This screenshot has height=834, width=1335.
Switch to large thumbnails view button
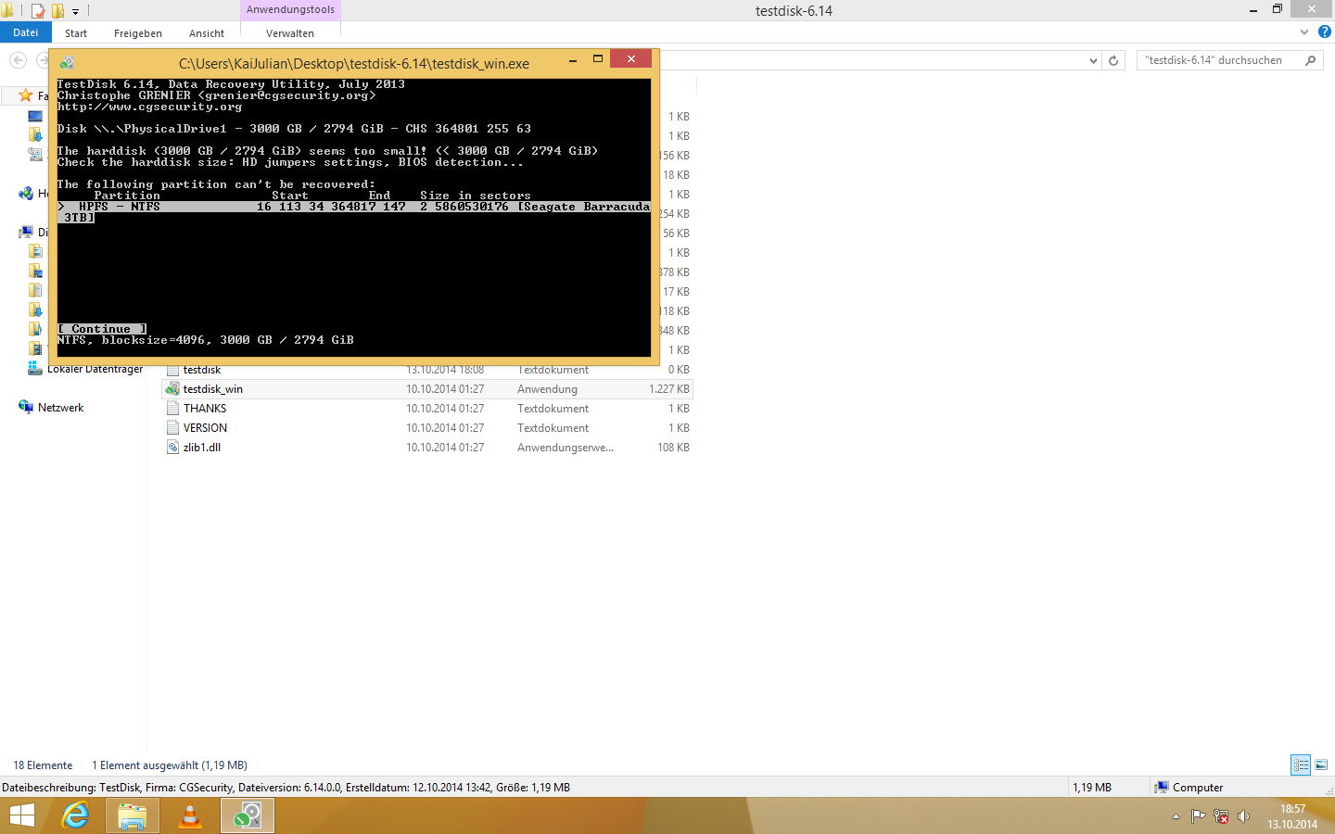1321,764
